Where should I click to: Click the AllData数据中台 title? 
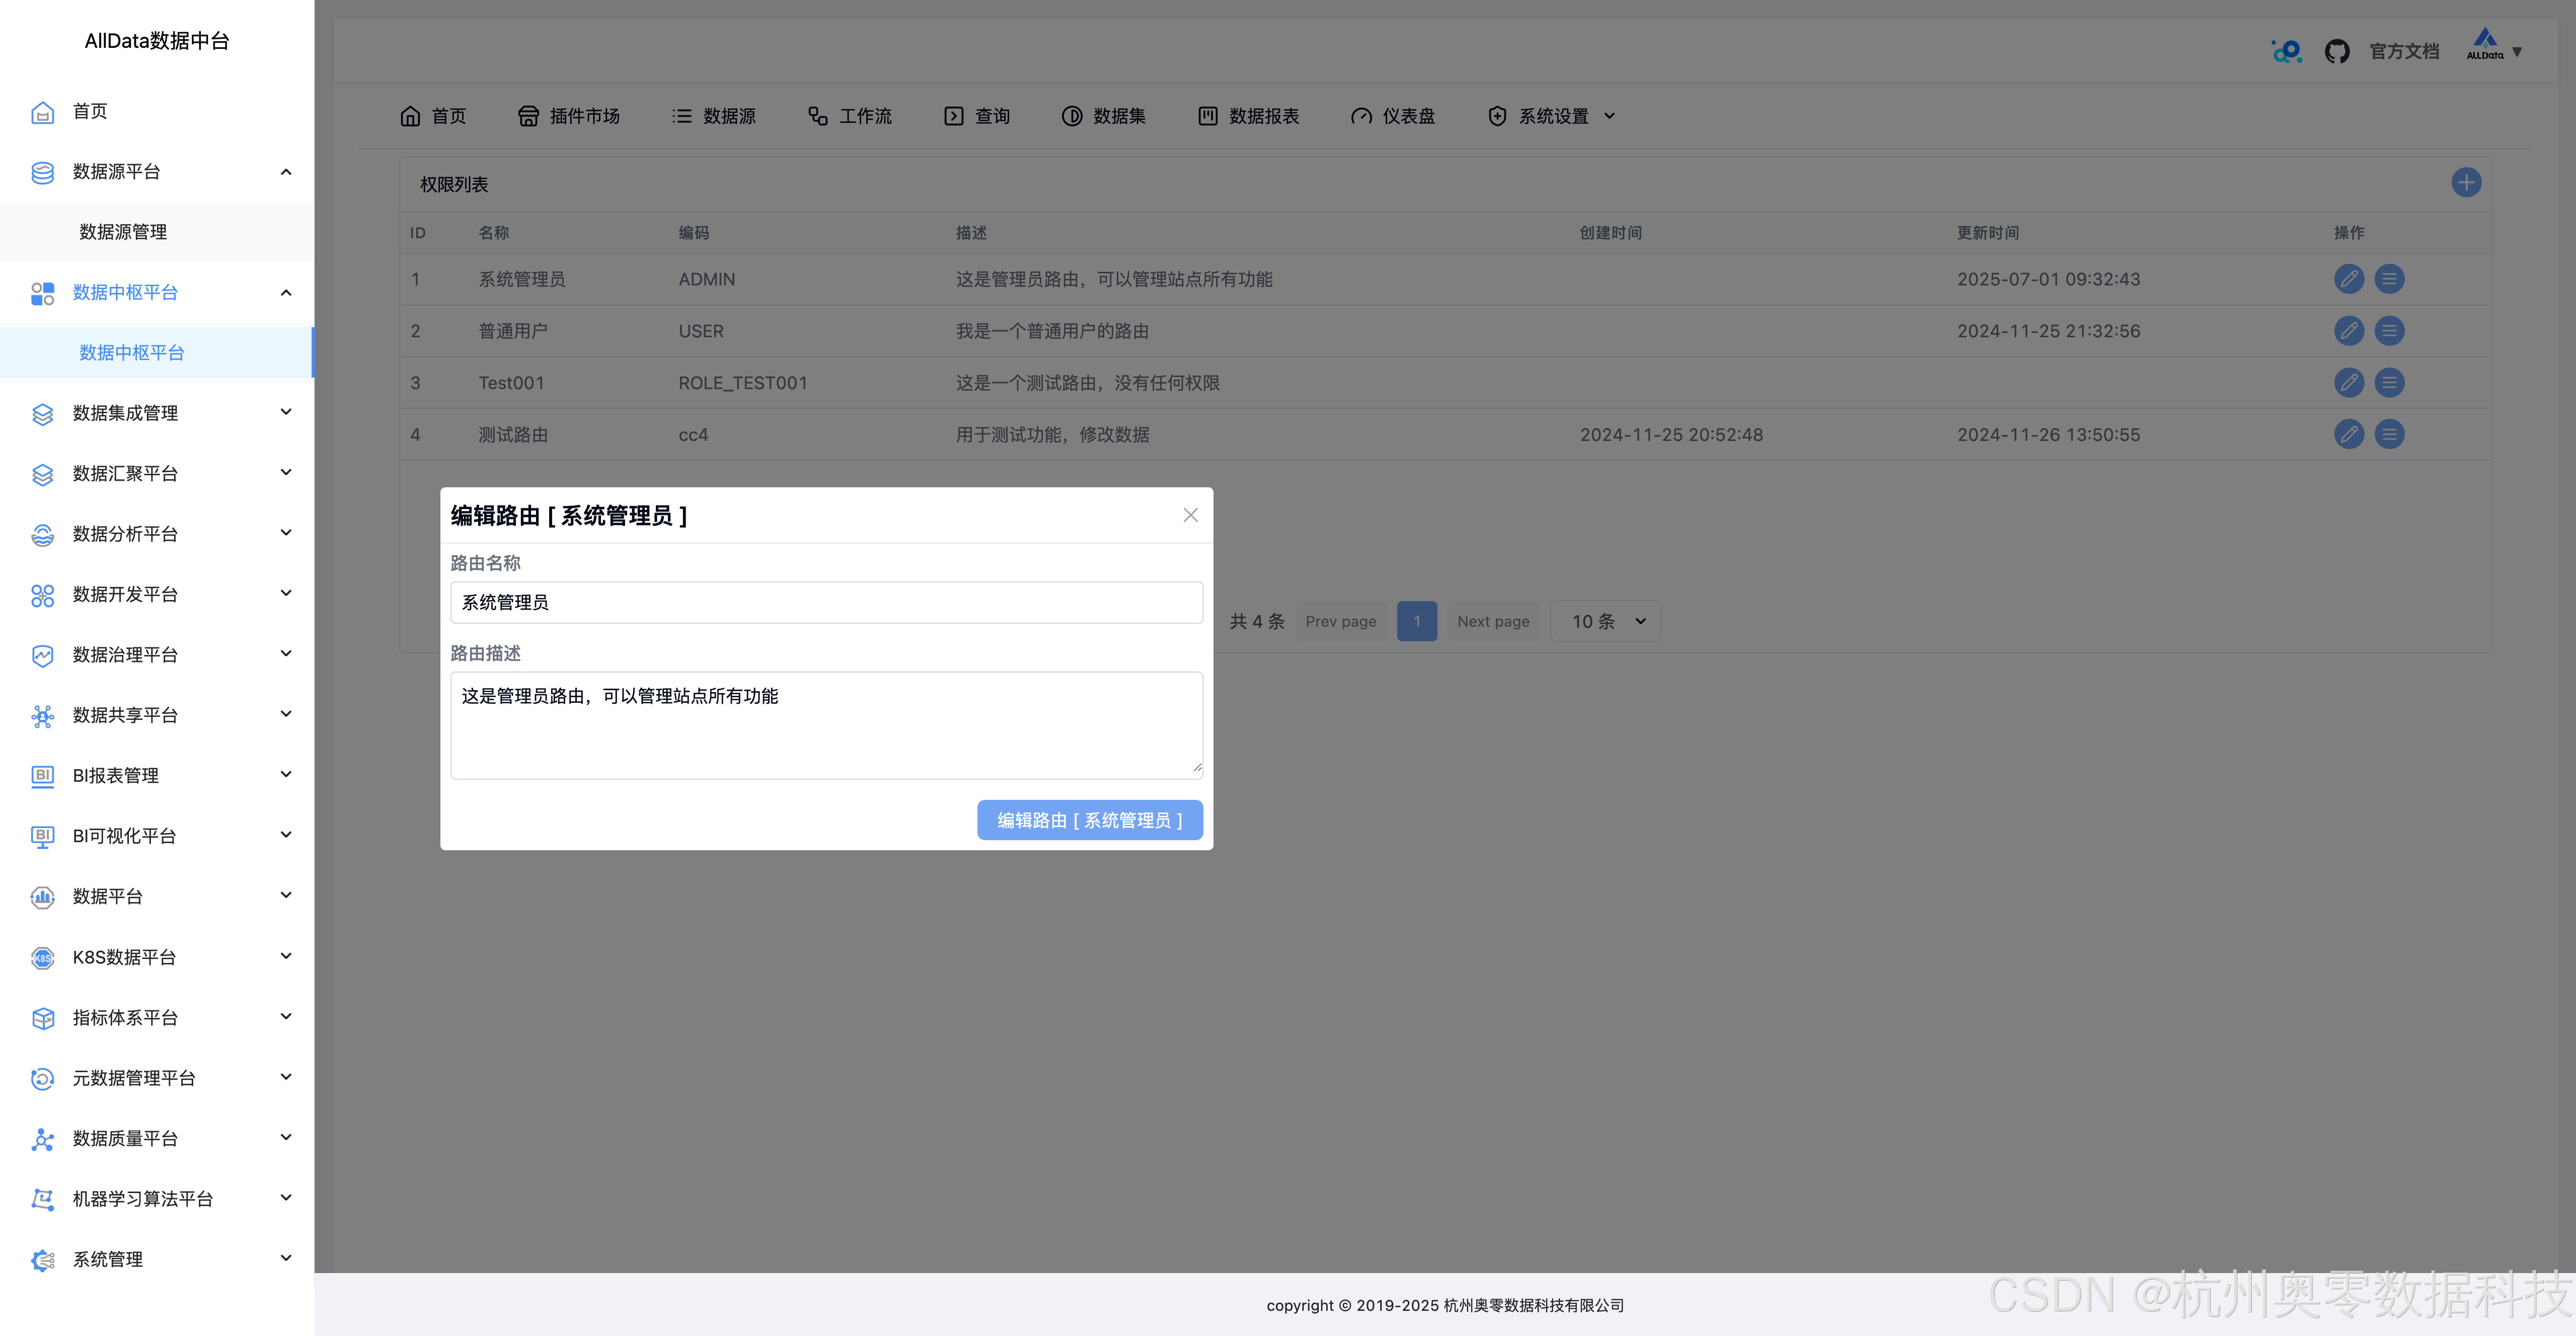pyautogui.click(x=157, y=41)
